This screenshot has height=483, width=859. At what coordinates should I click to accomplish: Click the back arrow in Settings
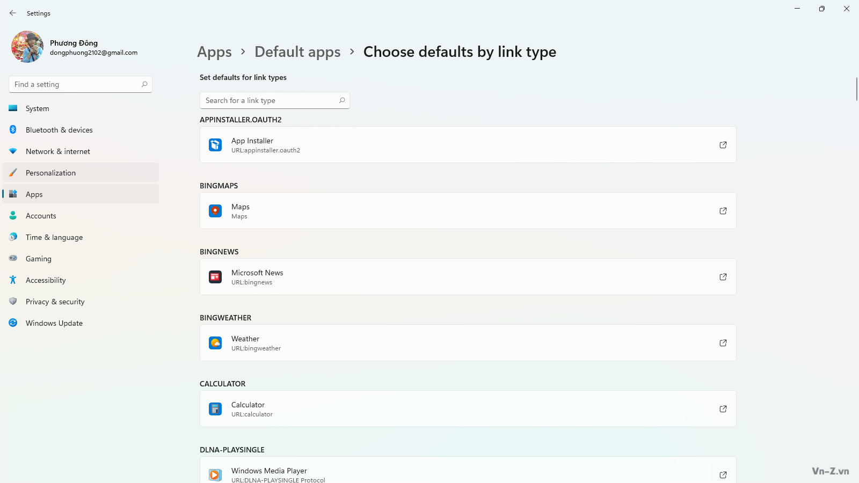pos(13,13)
